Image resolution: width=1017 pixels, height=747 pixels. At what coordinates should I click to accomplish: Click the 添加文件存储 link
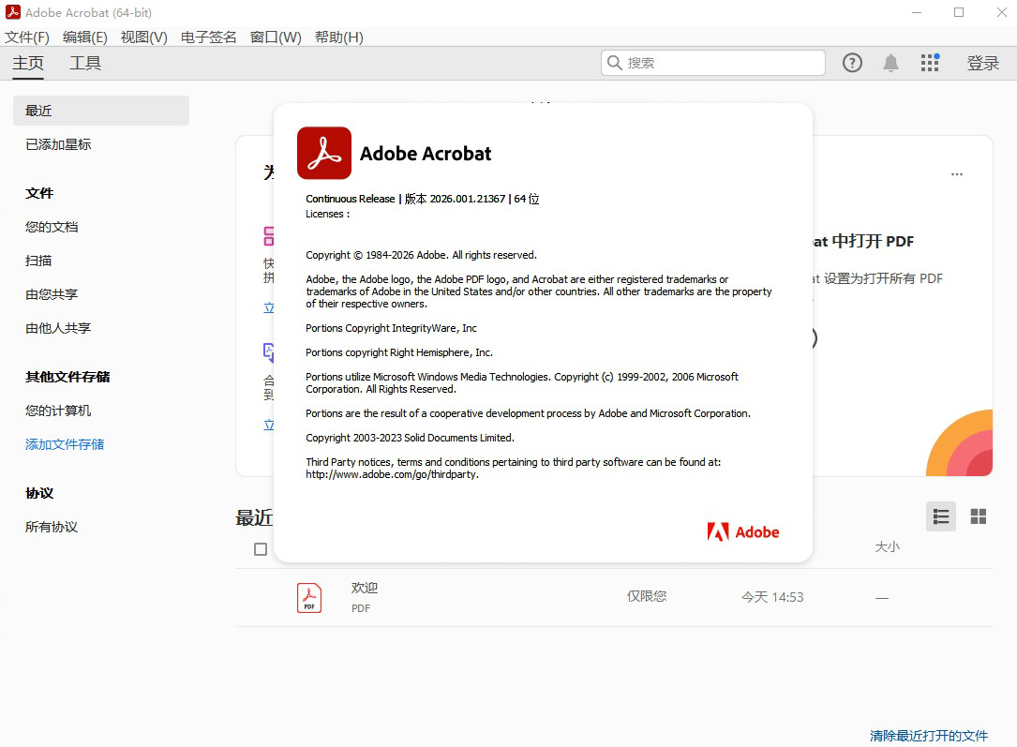65,443
